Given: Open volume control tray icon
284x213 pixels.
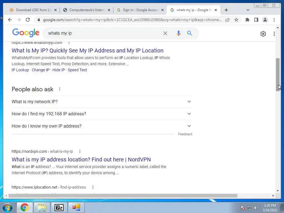Looking at the screenshot, I should (x=256, y=208).
